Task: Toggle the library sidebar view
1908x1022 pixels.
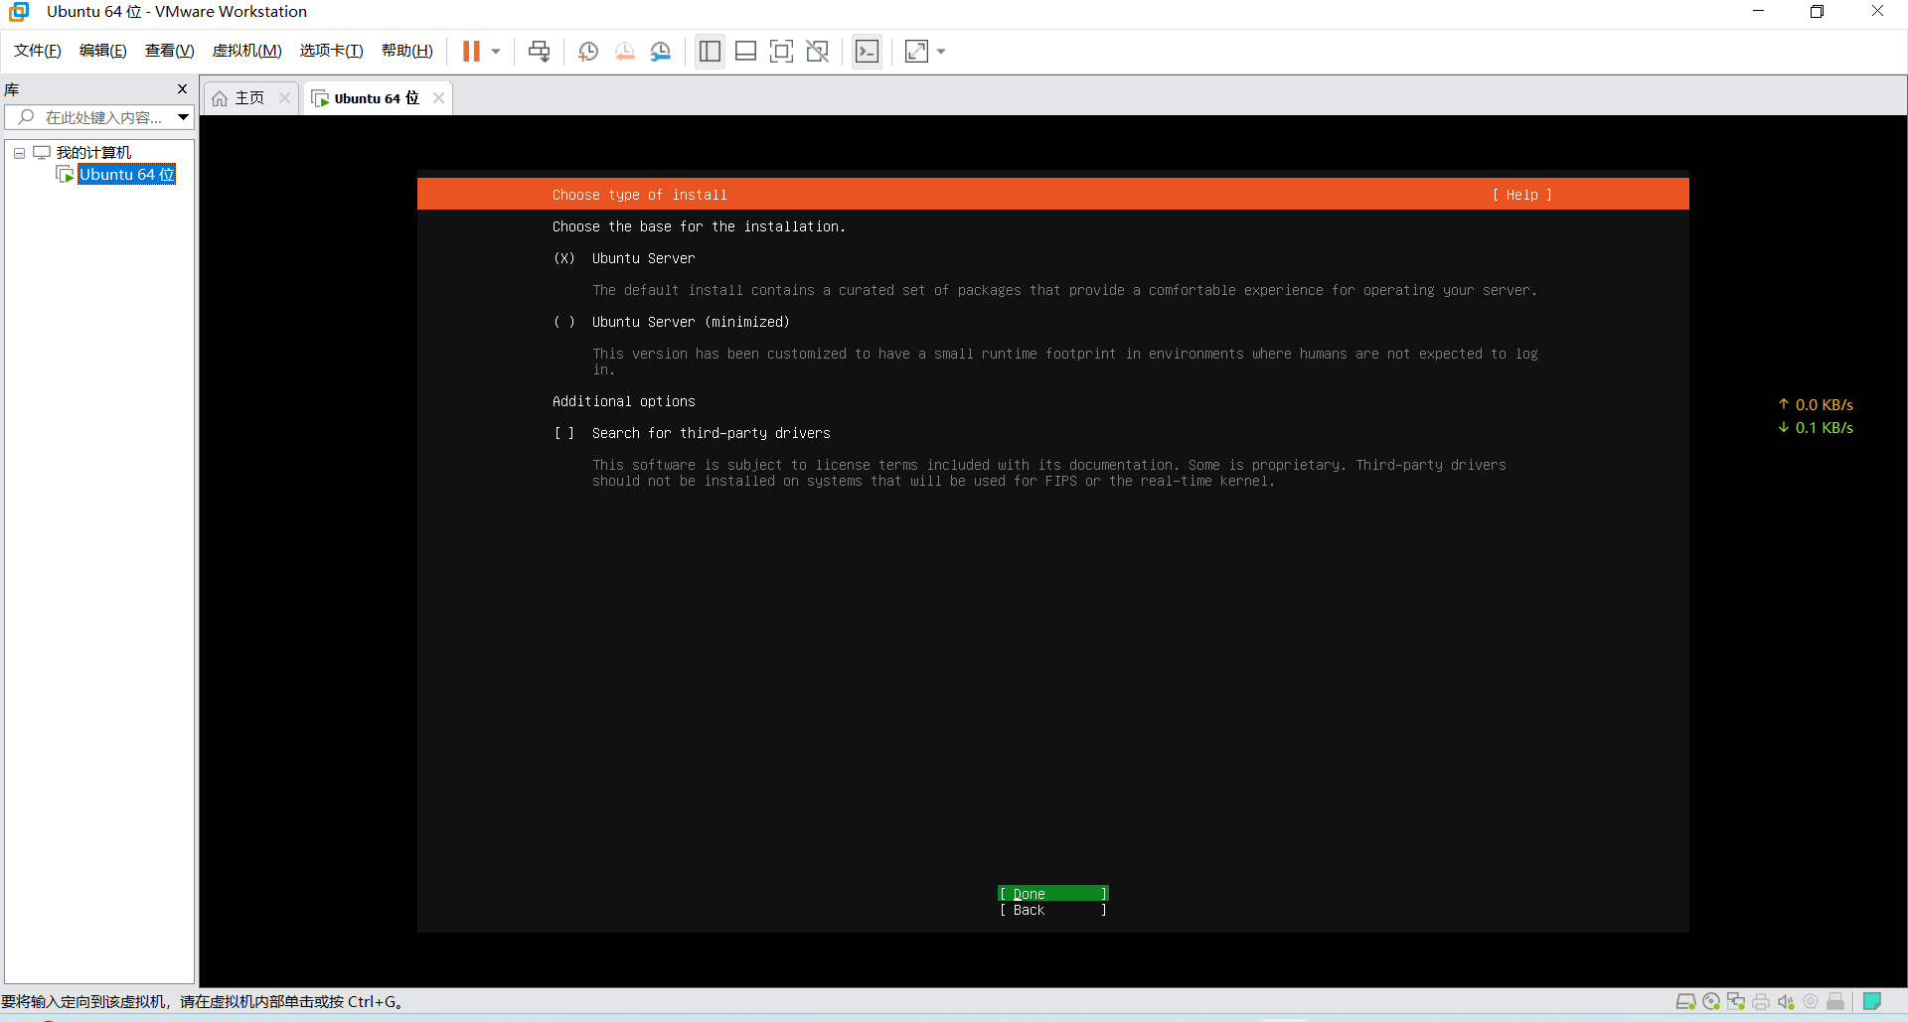Action: [710, 52]
